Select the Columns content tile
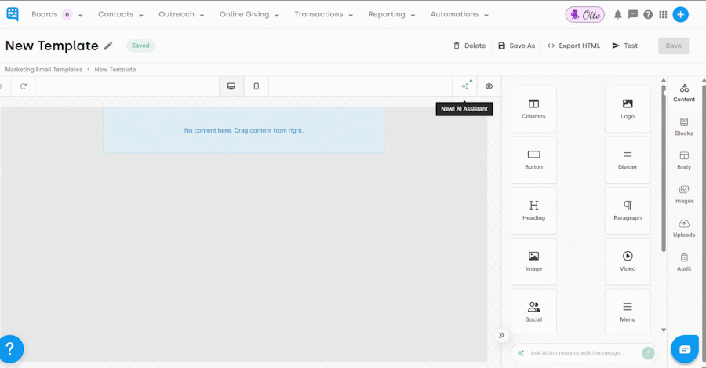 click(x=533, y=109)
